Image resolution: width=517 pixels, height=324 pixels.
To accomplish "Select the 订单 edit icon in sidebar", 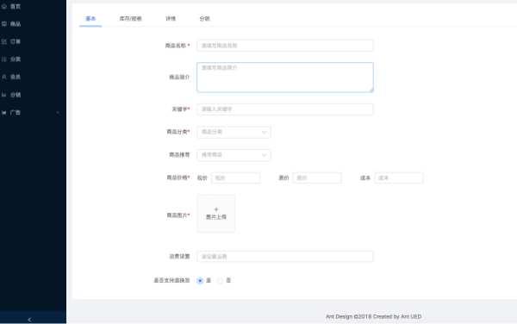I will pyautogui.click(x=4, y=41).
